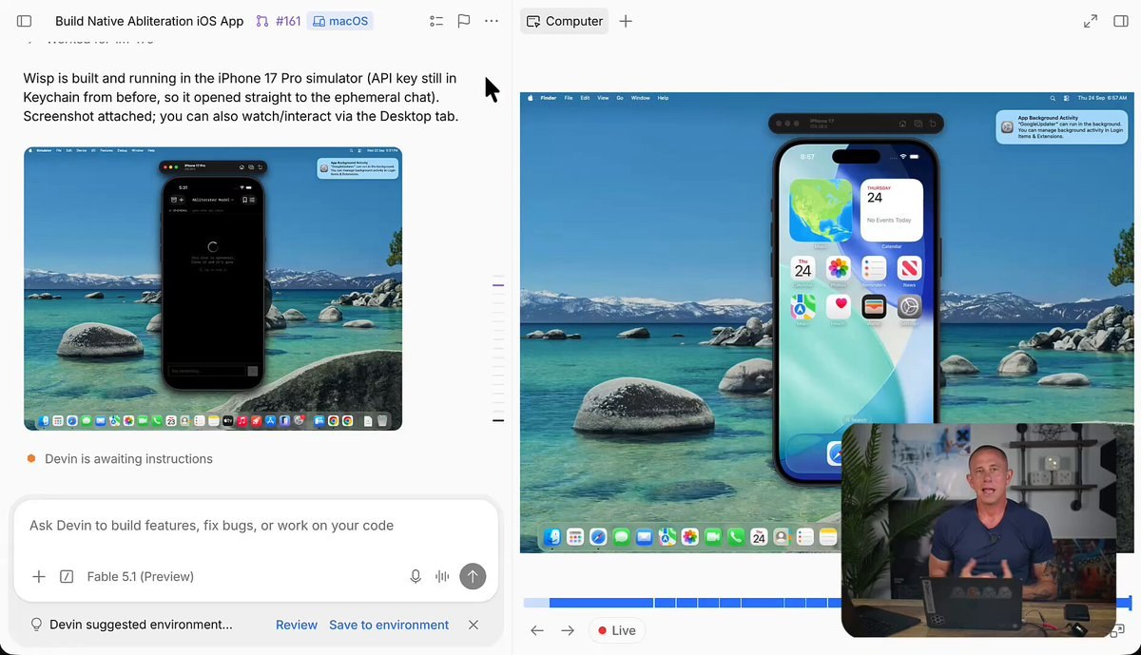Click the slash command icon in composer
The width and height of the screenshot is (1141, 655).
pos(67,576)
